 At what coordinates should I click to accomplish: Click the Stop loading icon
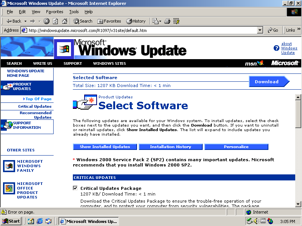tap(46, 21)
